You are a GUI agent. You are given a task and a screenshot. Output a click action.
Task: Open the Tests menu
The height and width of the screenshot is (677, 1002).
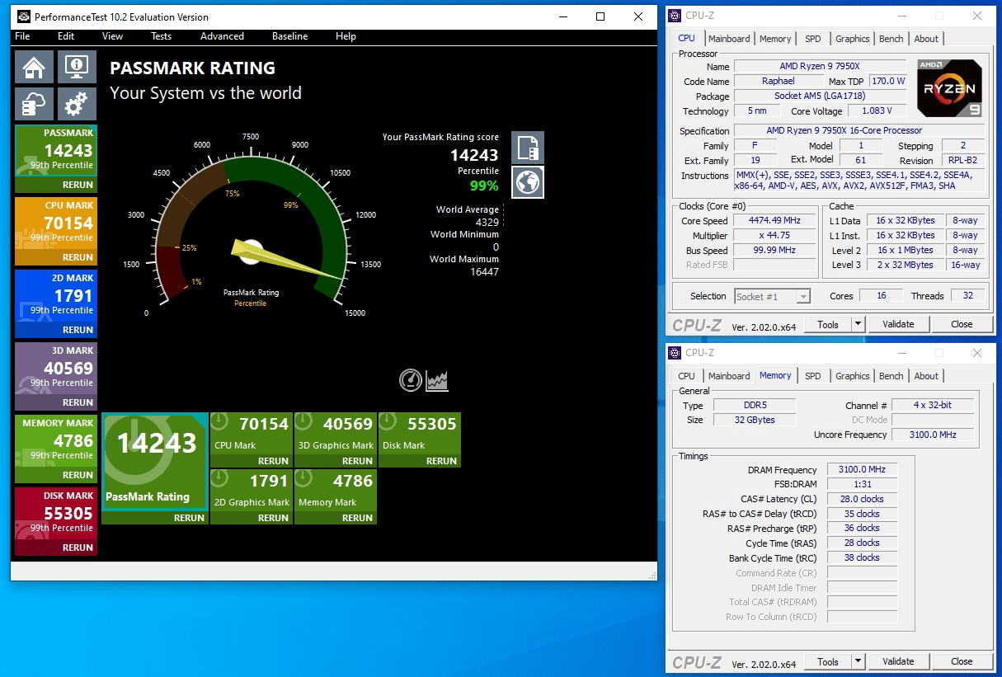coord(162,36)
